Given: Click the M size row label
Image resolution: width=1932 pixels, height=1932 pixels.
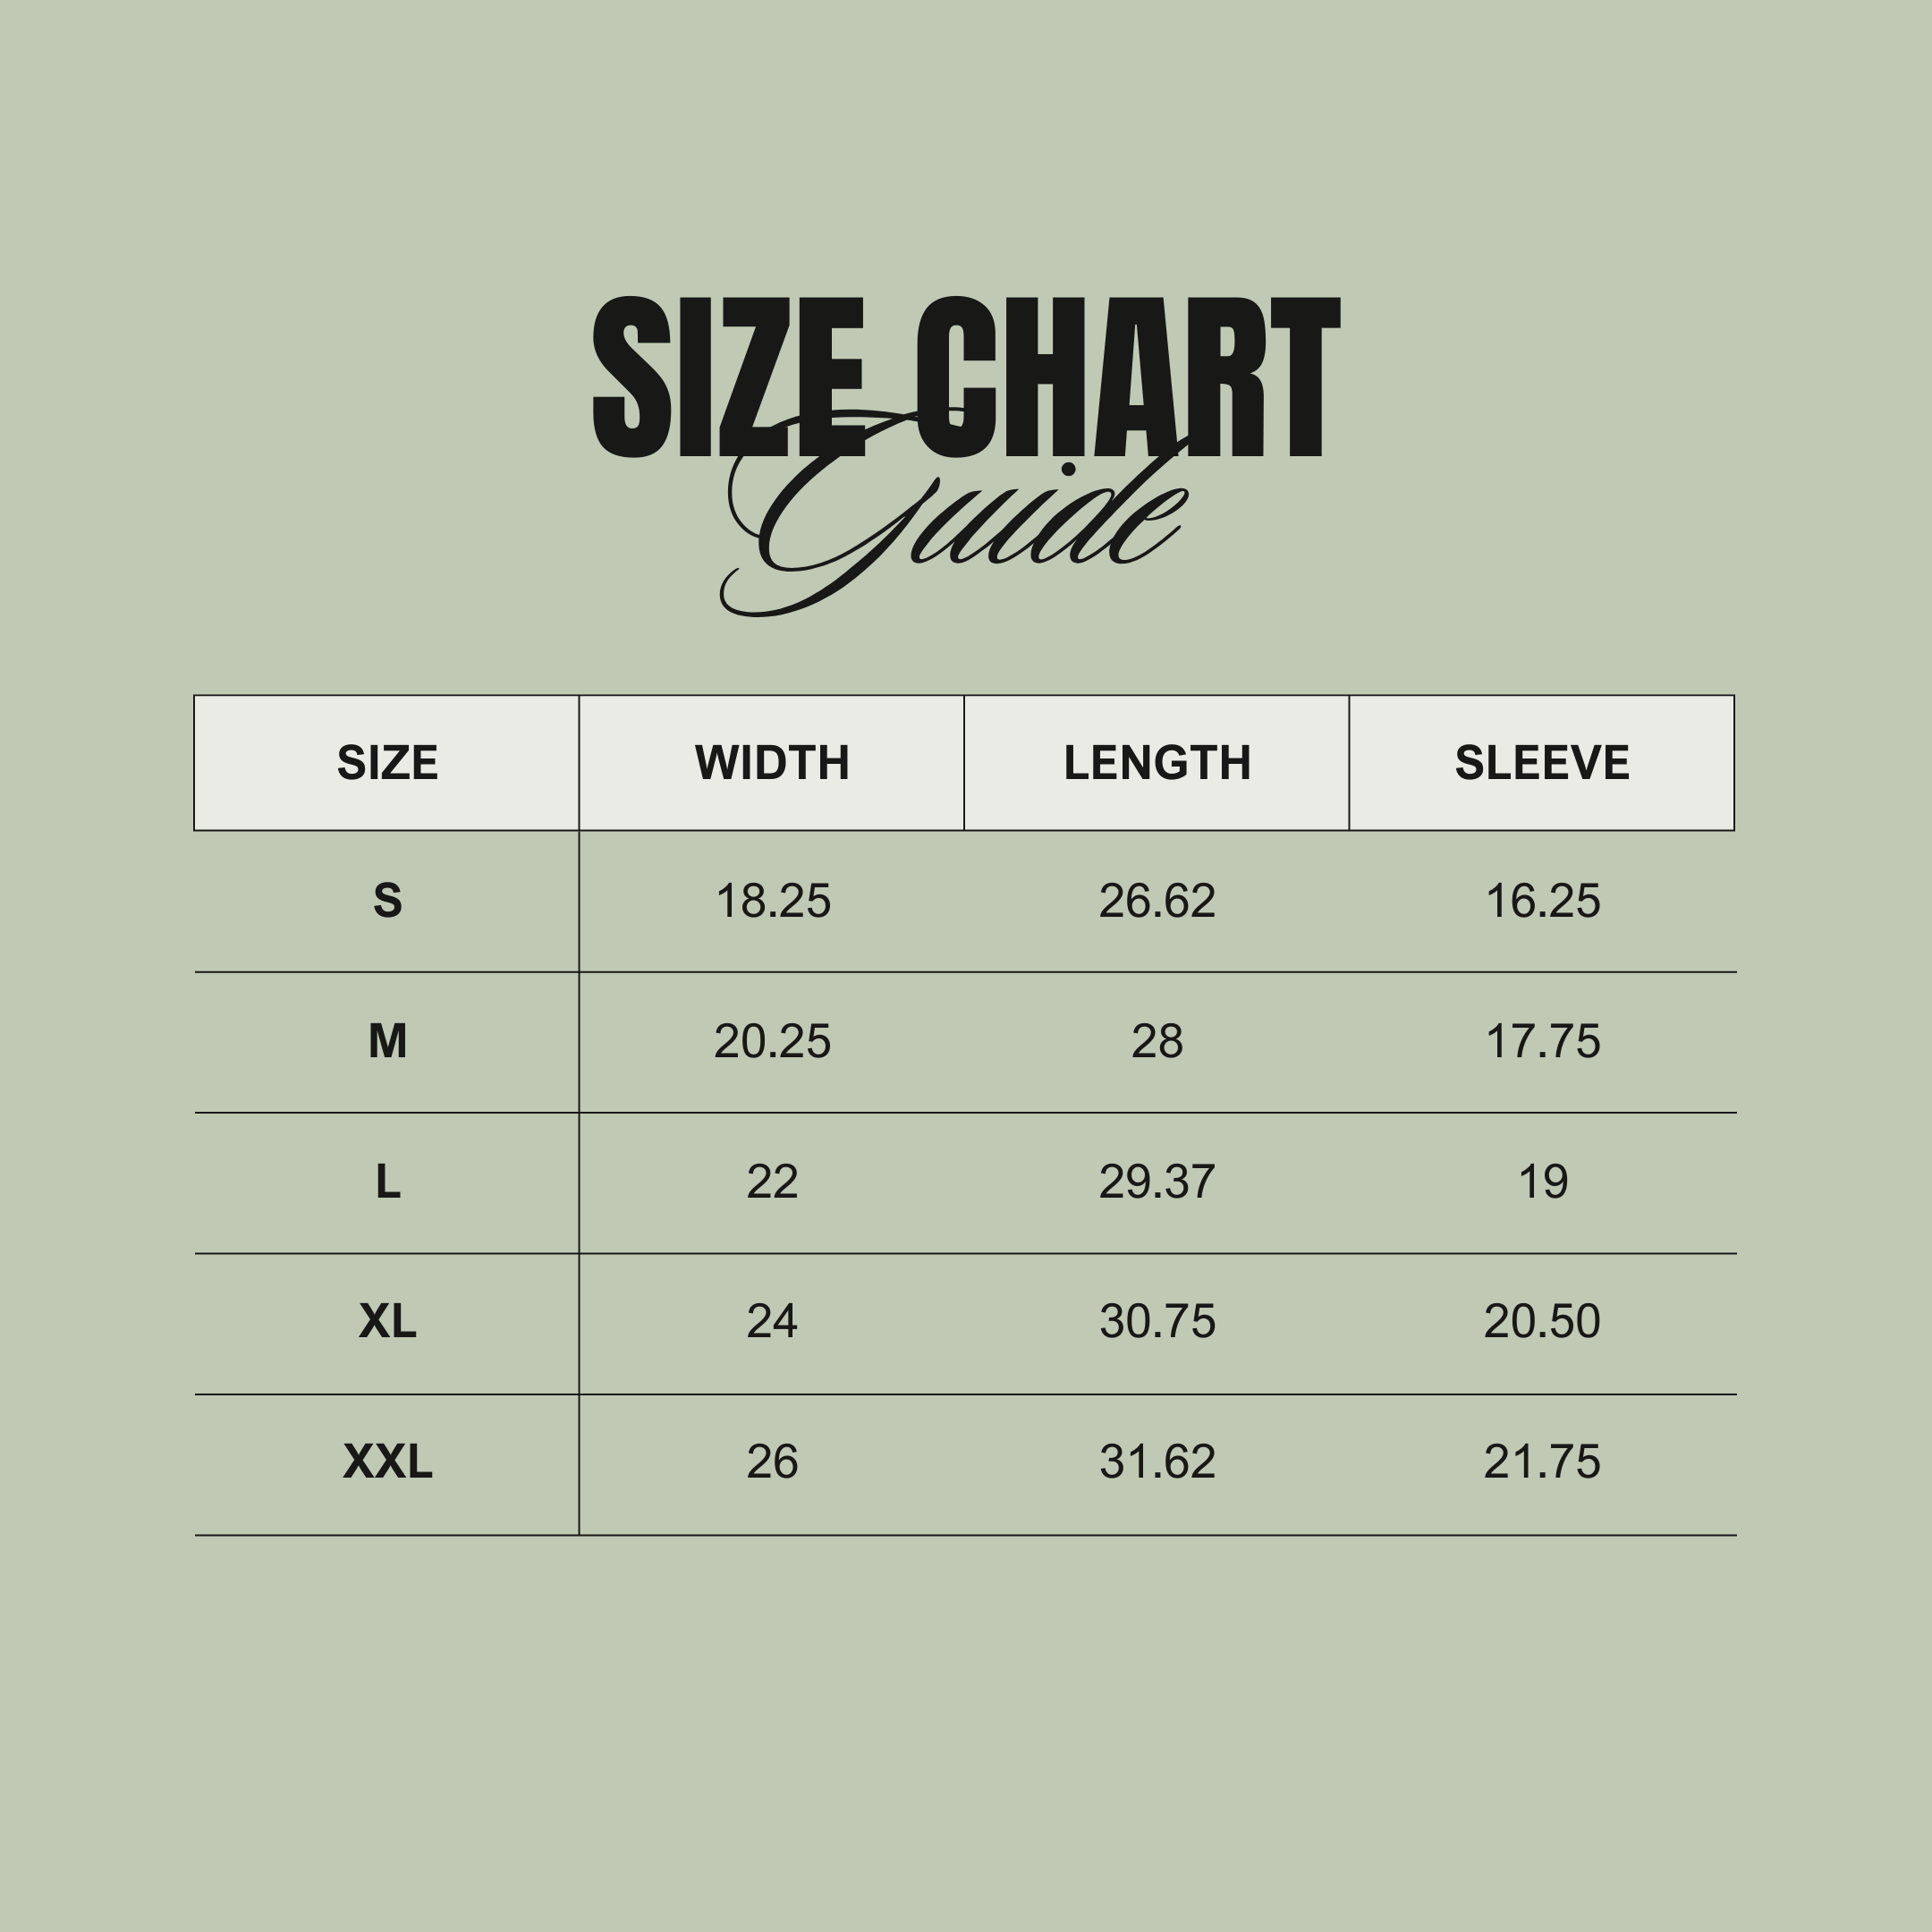Looking at the screenshot, I should [x=387, y=1041].
